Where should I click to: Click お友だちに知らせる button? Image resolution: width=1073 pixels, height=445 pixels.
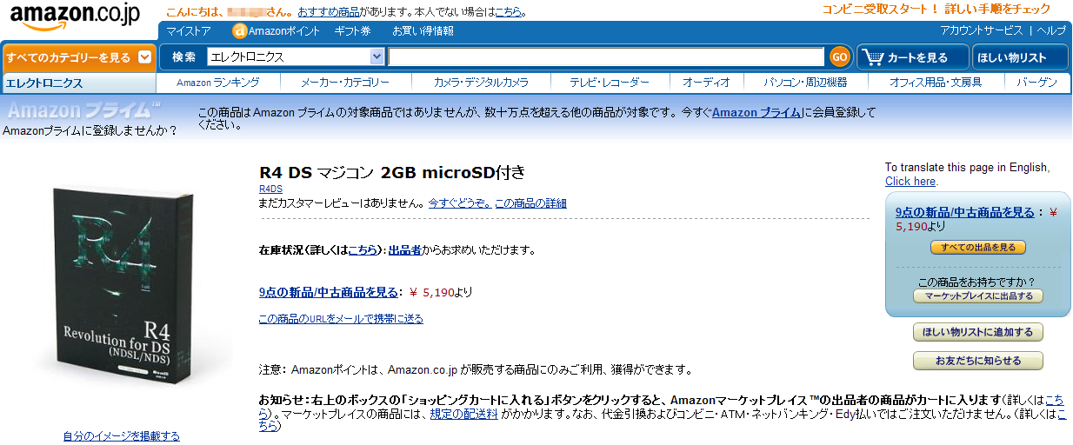tap(978, 361)
